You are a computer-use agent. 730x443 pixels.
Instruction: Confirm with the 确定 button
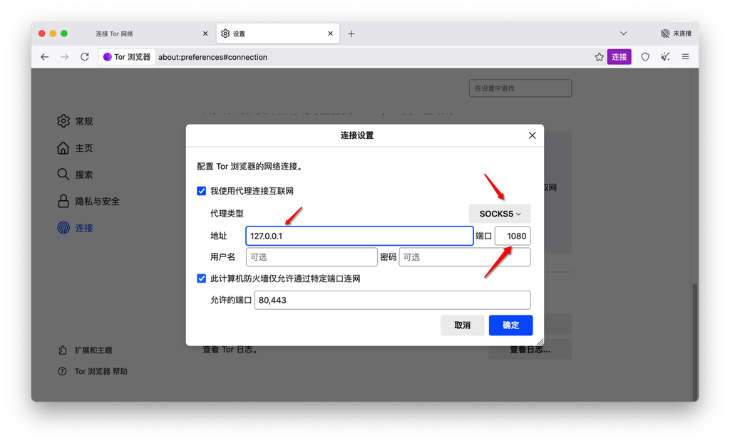(x=510, y=325)
